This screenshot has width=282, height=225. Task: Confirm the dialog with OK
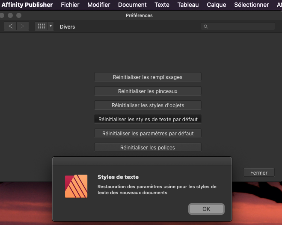(206, 209)
